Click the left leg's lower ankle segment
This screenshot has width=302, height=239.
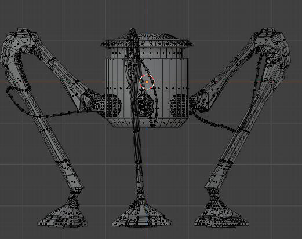[74, 198]
